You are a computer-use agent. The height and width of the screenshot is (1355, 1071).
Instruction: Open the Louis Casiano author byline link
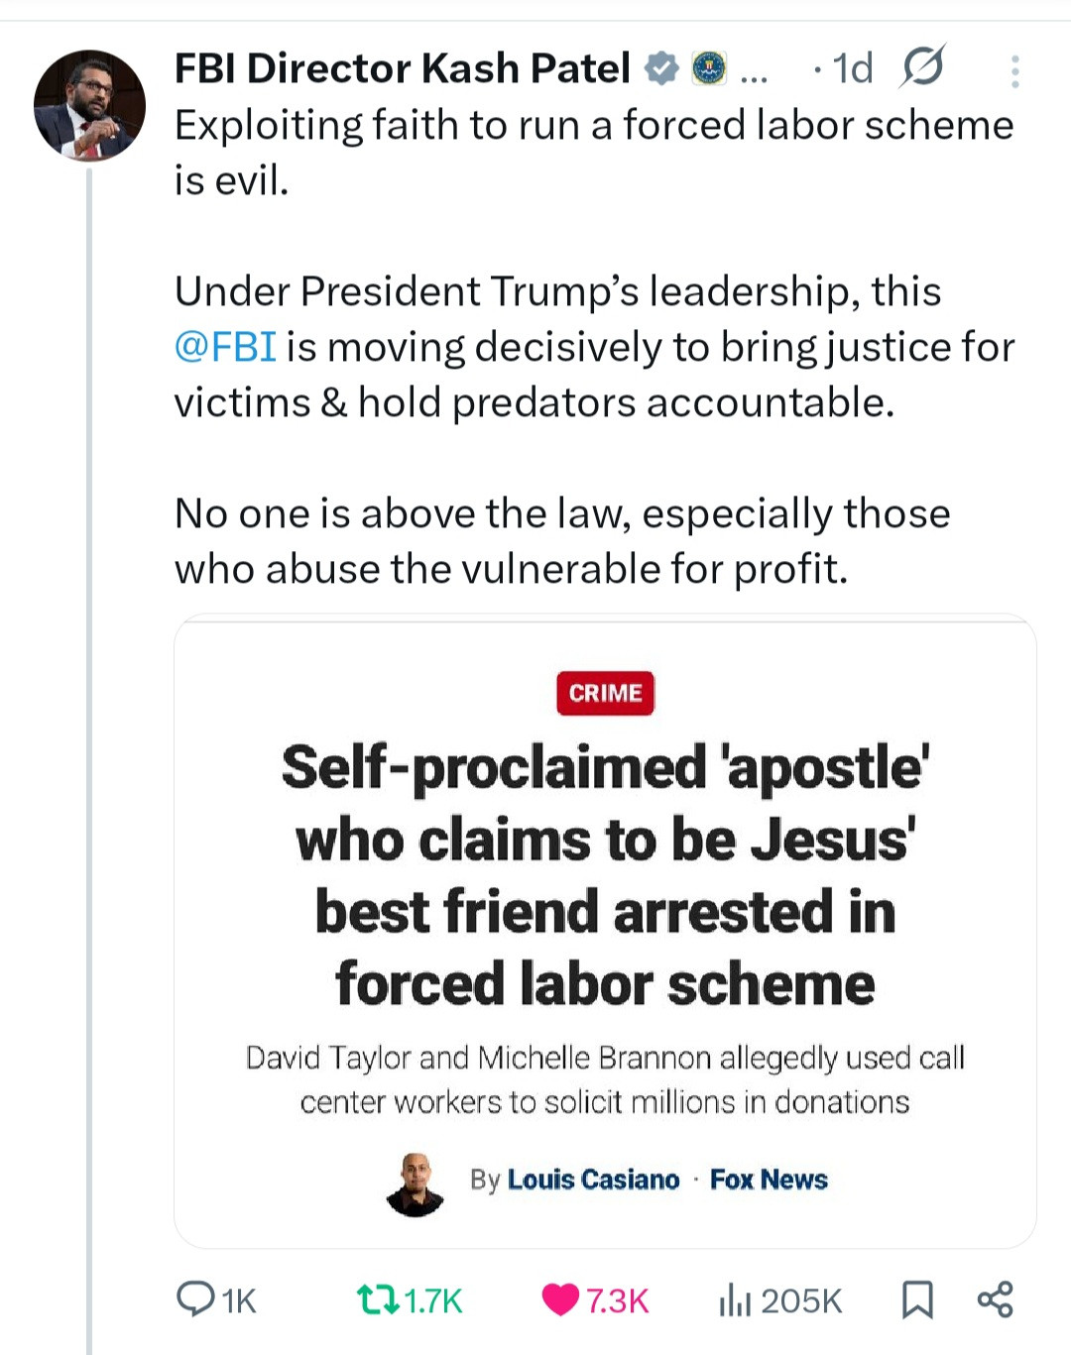pos(593,1180)
